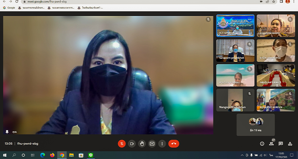Open the 'อีก 19 คน' more participants tile
The image size is (298, 159).
click(255, 125)
